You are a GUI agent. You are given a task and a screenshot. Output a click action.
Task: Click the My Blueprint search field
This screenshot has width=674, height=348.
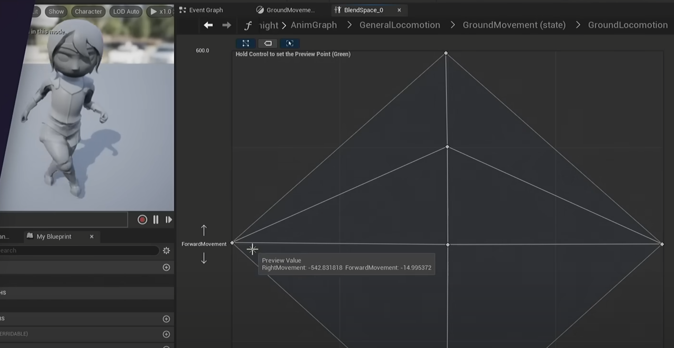(79, 251)
